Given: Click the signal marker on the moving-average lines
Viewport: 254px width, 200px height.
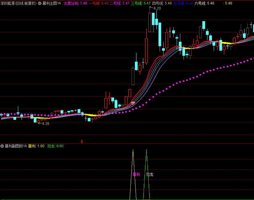Looking at the screenshot, I should 133,103.
